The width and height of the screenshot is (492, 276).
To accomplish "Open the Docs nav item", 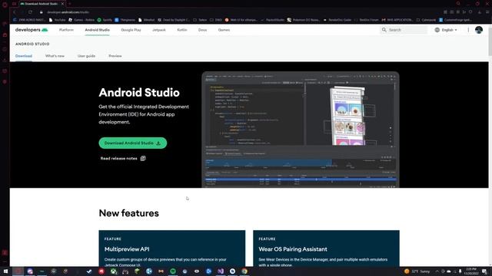I will (x=202, y=30).
